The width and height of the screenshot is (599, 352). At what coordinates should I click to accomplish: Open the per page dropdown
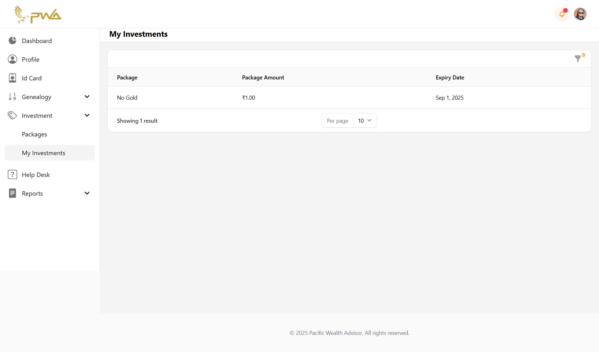tap(364, 121)
